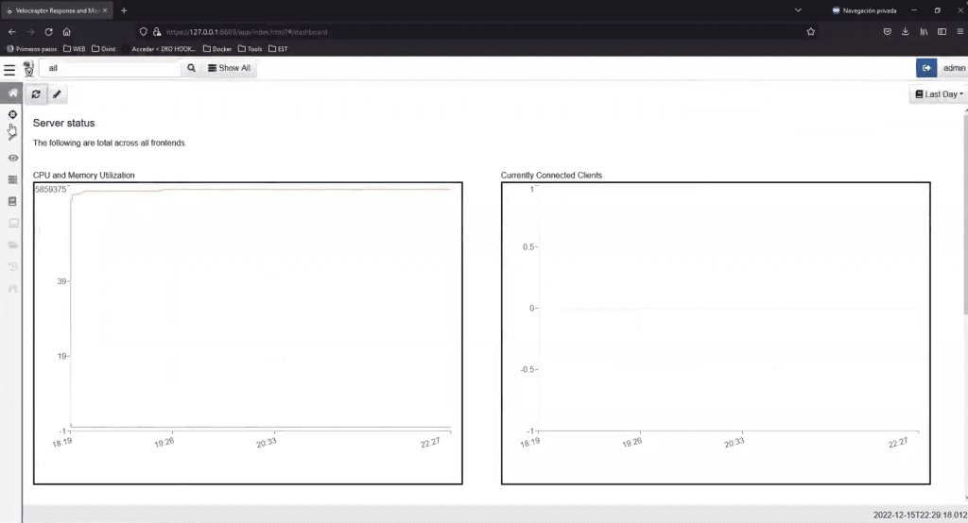Screen dimensions: 968x523
Task: Open the Velociraptor hamburger sidebar menu
Action: pyautogui.click(x=9, y=70)
